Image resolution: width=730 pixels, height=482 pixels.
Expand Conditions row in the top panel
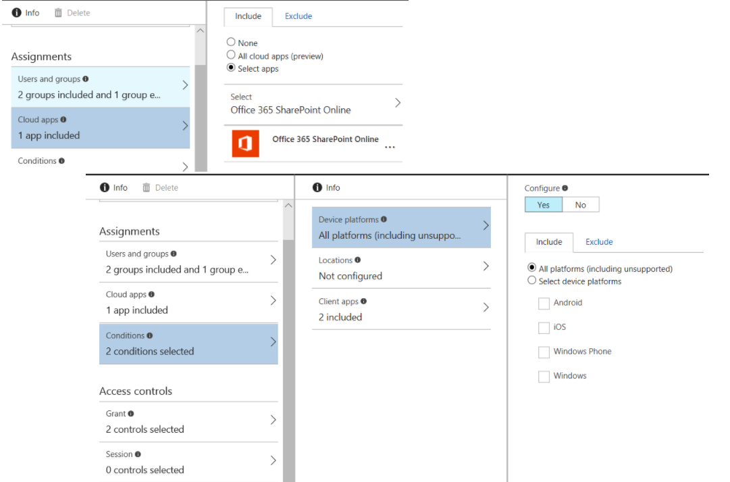pos(101,161)
